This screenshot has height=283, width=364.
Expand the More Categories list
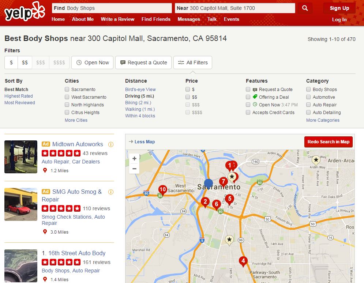click(x=323, y=120)
